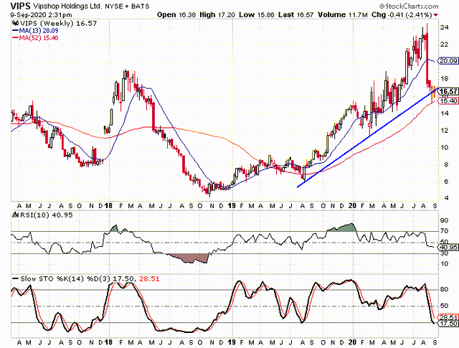Click the RSI(10) 40.95 indicator label
Image resolution: width=459 pixels, height=348 pixels.
pos(44,215)
